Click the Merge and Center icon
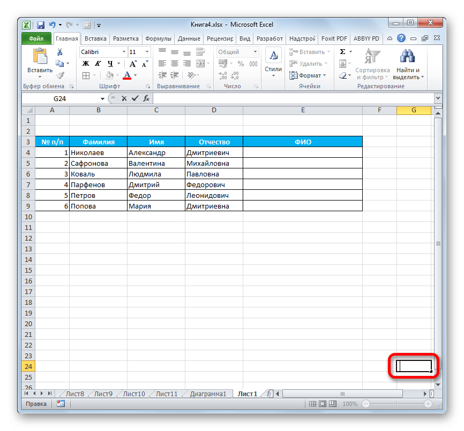 pos(200,64)
